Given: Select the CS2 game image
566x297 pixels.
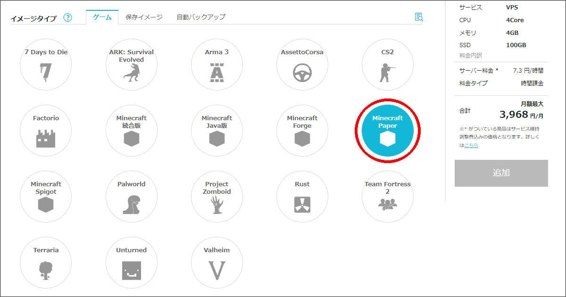Looking at the screenshot, I should point(388,65).
